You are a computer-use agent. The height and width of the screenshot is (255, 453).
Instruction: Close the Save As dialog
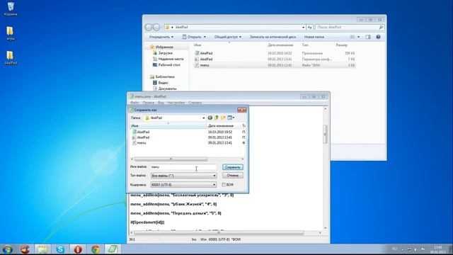click(x=241, y=110)
